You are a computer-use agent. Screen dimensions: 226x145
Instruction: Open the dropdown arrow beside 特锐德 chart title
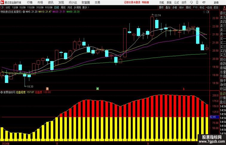tap(24, 12)
